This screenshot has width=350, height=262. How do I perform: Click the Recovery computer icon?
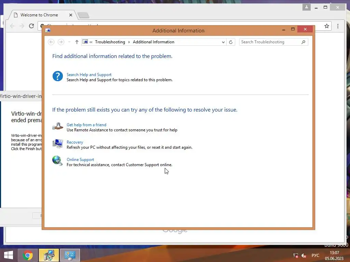57,144
